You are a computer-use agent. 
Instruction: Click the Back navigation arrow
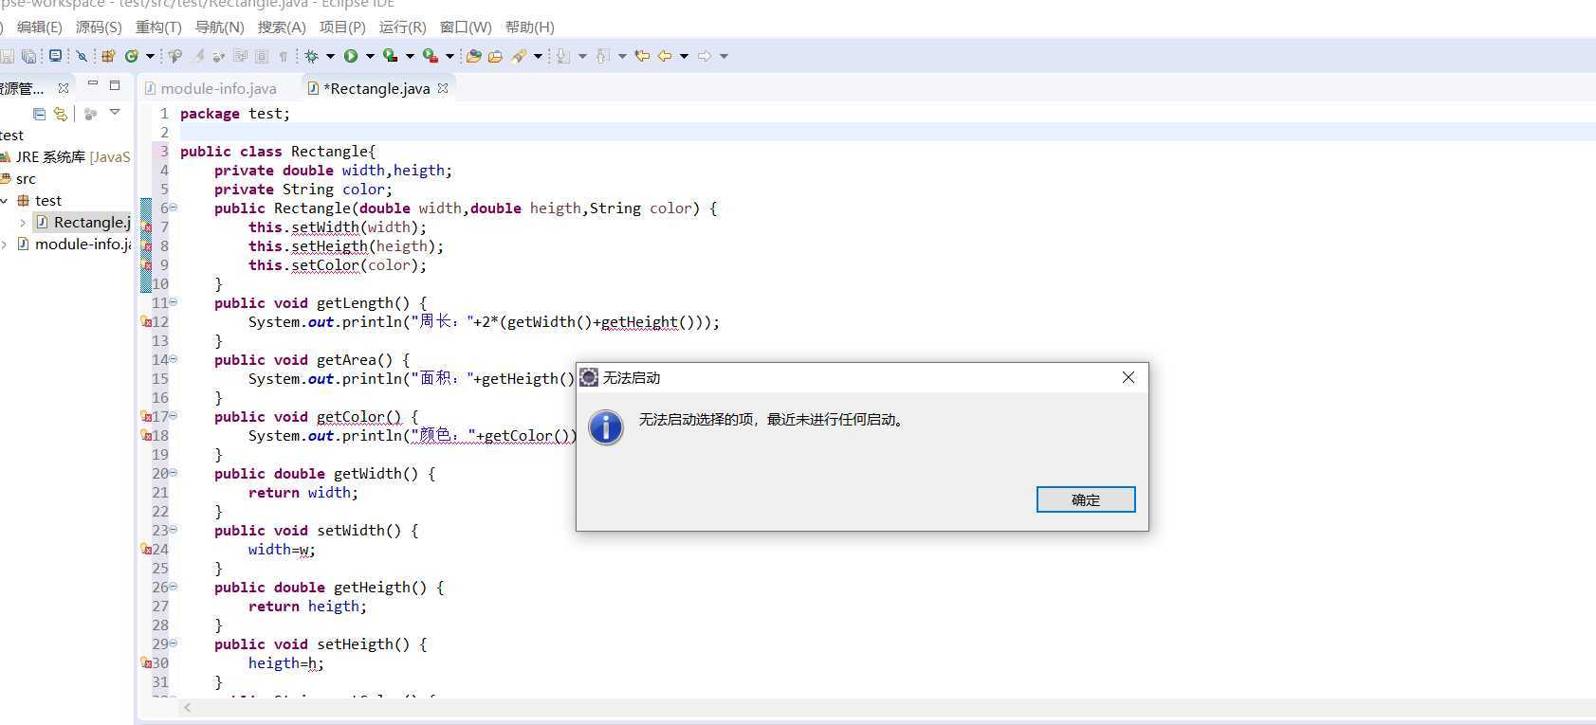(665, 56)
